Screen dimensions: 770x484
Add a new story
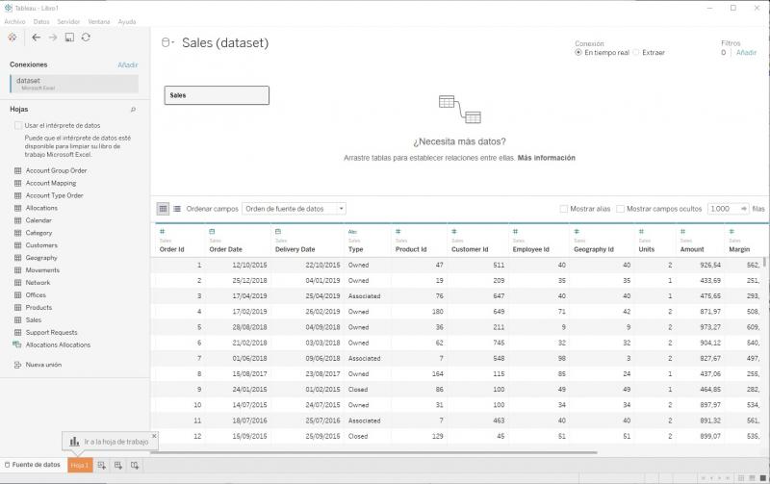pos(135,466)
